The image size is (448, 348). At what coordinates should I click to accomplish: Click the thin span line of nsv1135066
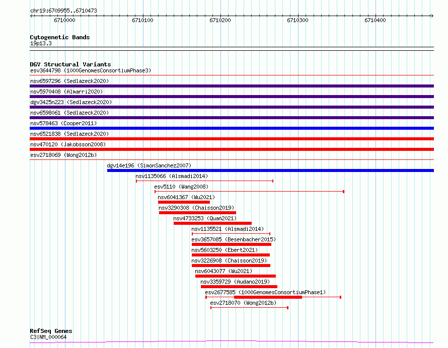tap(204, 181)
